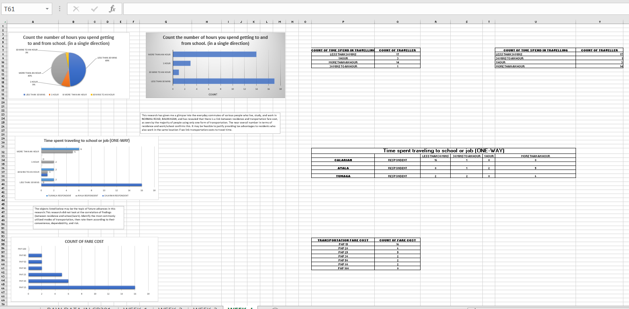Click the clustered chart title 'Time spent traveling to school or job (ONE-WAY)'

pos(87,141)
